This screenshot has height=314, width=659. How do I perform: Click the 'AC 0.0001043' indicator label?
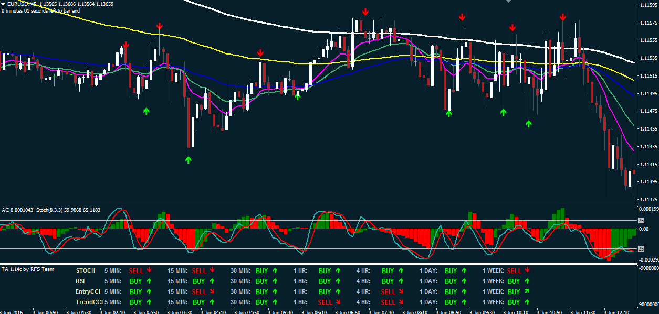click(x=17, y=210)
